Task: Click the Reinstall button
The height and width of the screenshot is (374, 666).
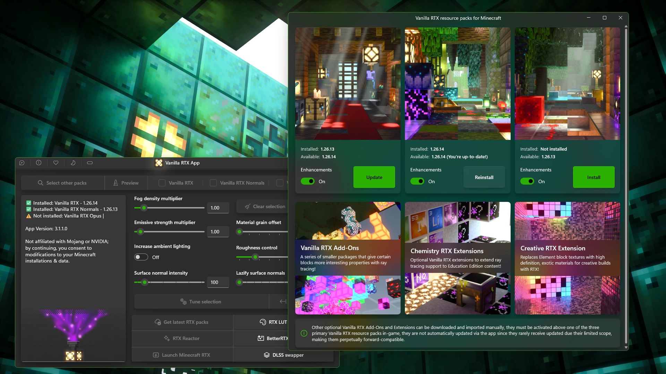Action: (x=484, y=177)
